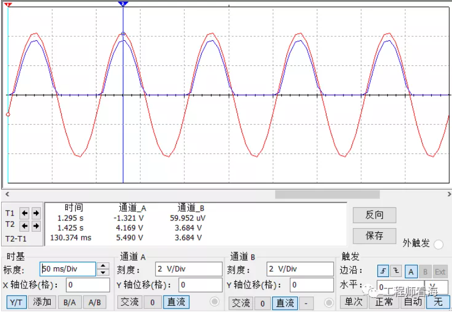
Task: Select A/B display mode
Action: click(x=94, y=302)
